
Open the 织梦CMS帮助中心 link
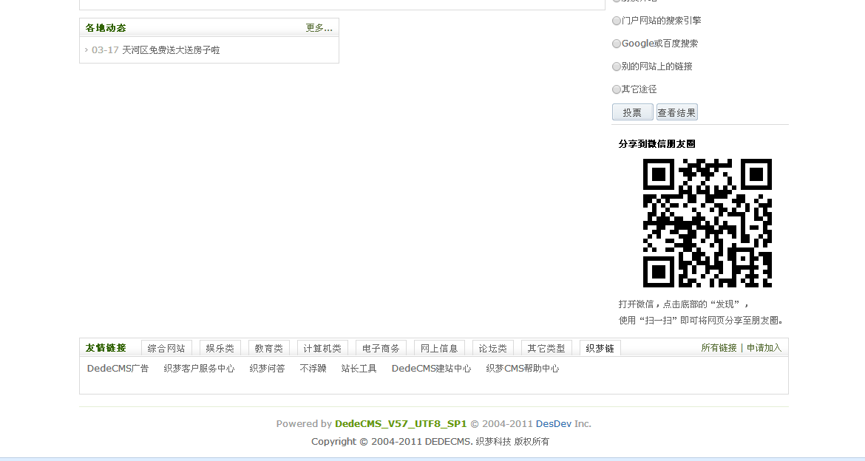pos(523,369)
